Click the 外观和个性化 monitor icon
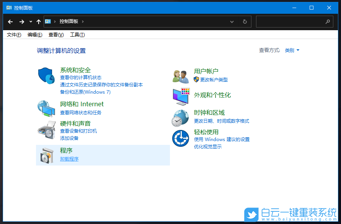Screen dimensions: 341x224 pyautogui.click(x=180, y=96)
